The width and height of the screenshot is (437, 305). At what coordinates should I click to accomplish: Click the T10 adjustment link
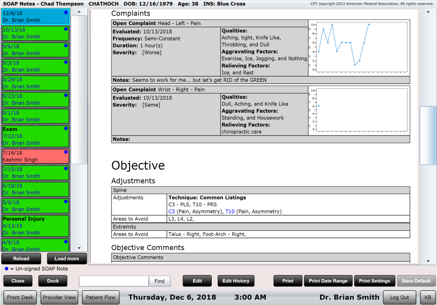pyautogui.click(x=230, y=211)
